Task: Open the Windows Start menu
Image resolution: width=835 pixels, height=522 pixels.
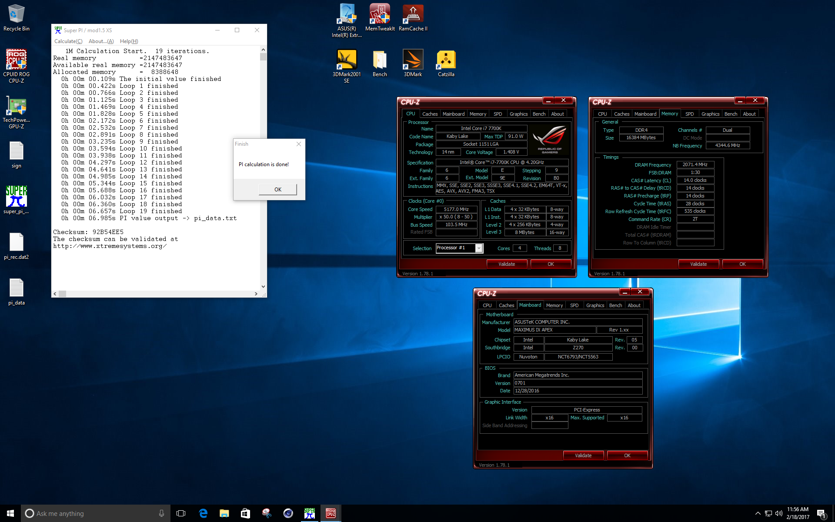Action: tap(10, 513)
